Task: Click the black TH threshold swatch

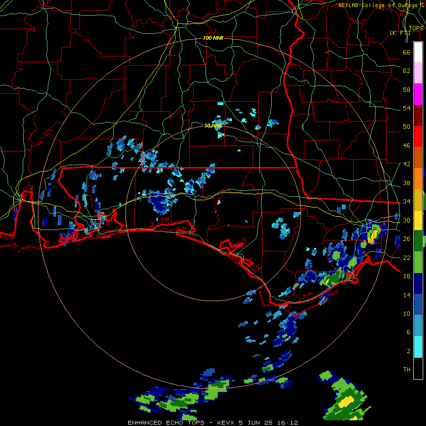Action: pyautogui.click(x=418, y=368)
